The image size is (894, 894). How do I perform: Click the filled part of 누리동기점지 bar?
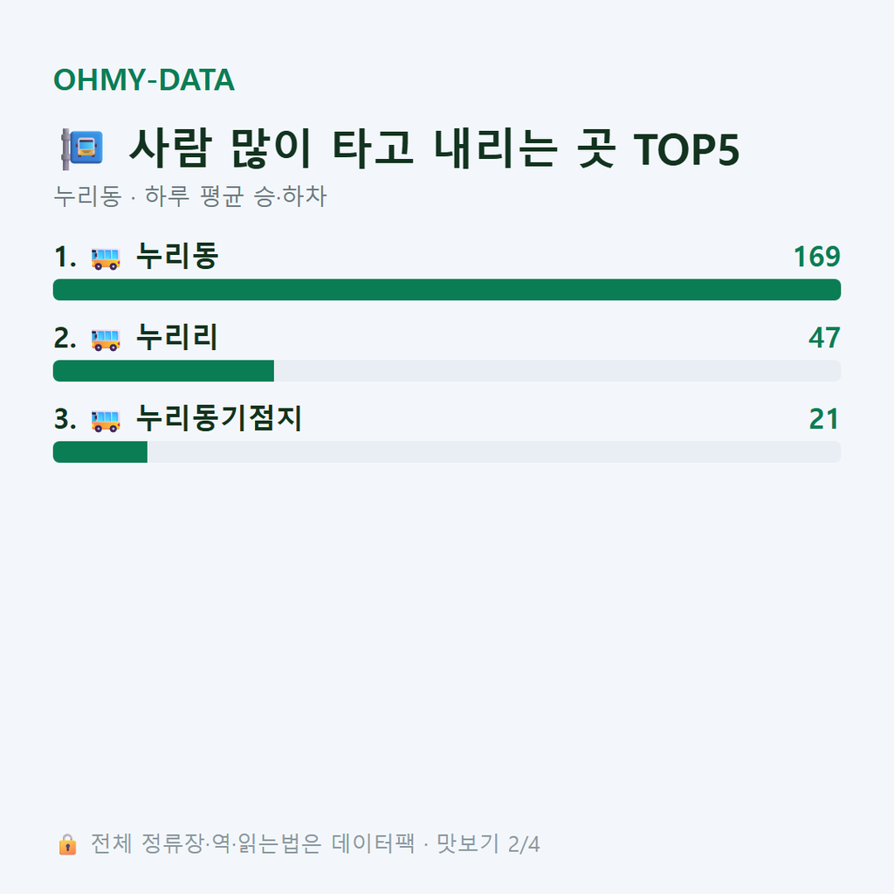click(x=100, y=451)
